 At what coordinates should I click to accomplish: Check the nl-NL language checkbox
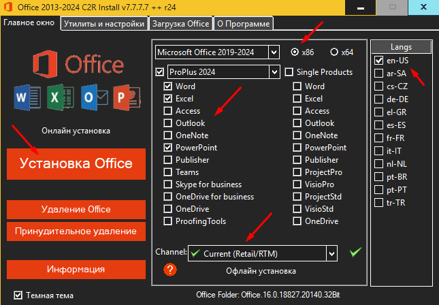tap(379, 164)
